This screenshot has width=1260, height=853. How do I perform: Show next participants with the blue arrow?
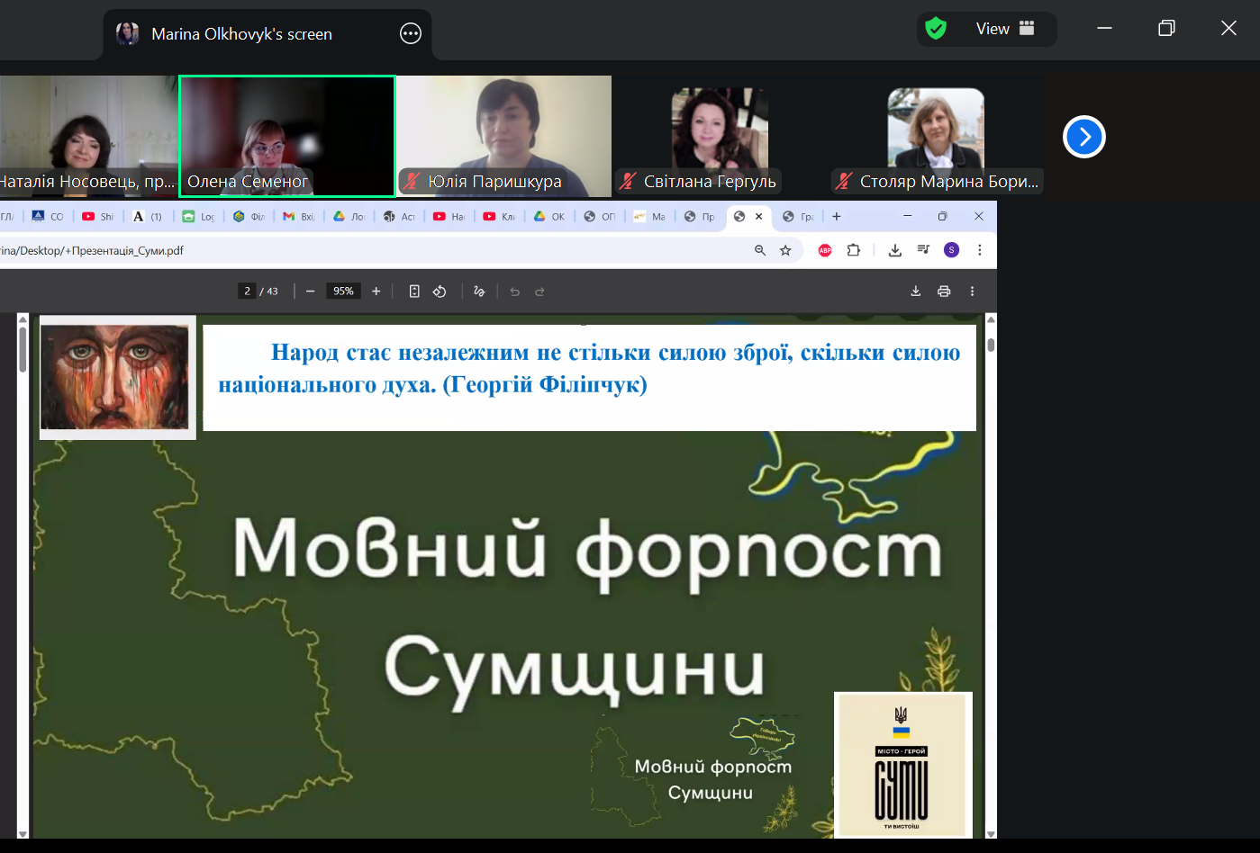1083,137
